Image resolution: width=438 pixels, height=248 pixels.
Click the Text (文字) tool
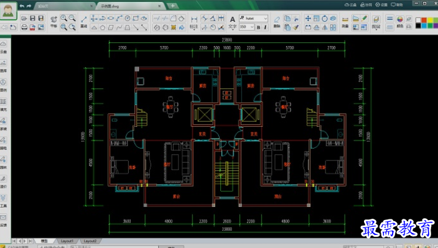point(233,22)
